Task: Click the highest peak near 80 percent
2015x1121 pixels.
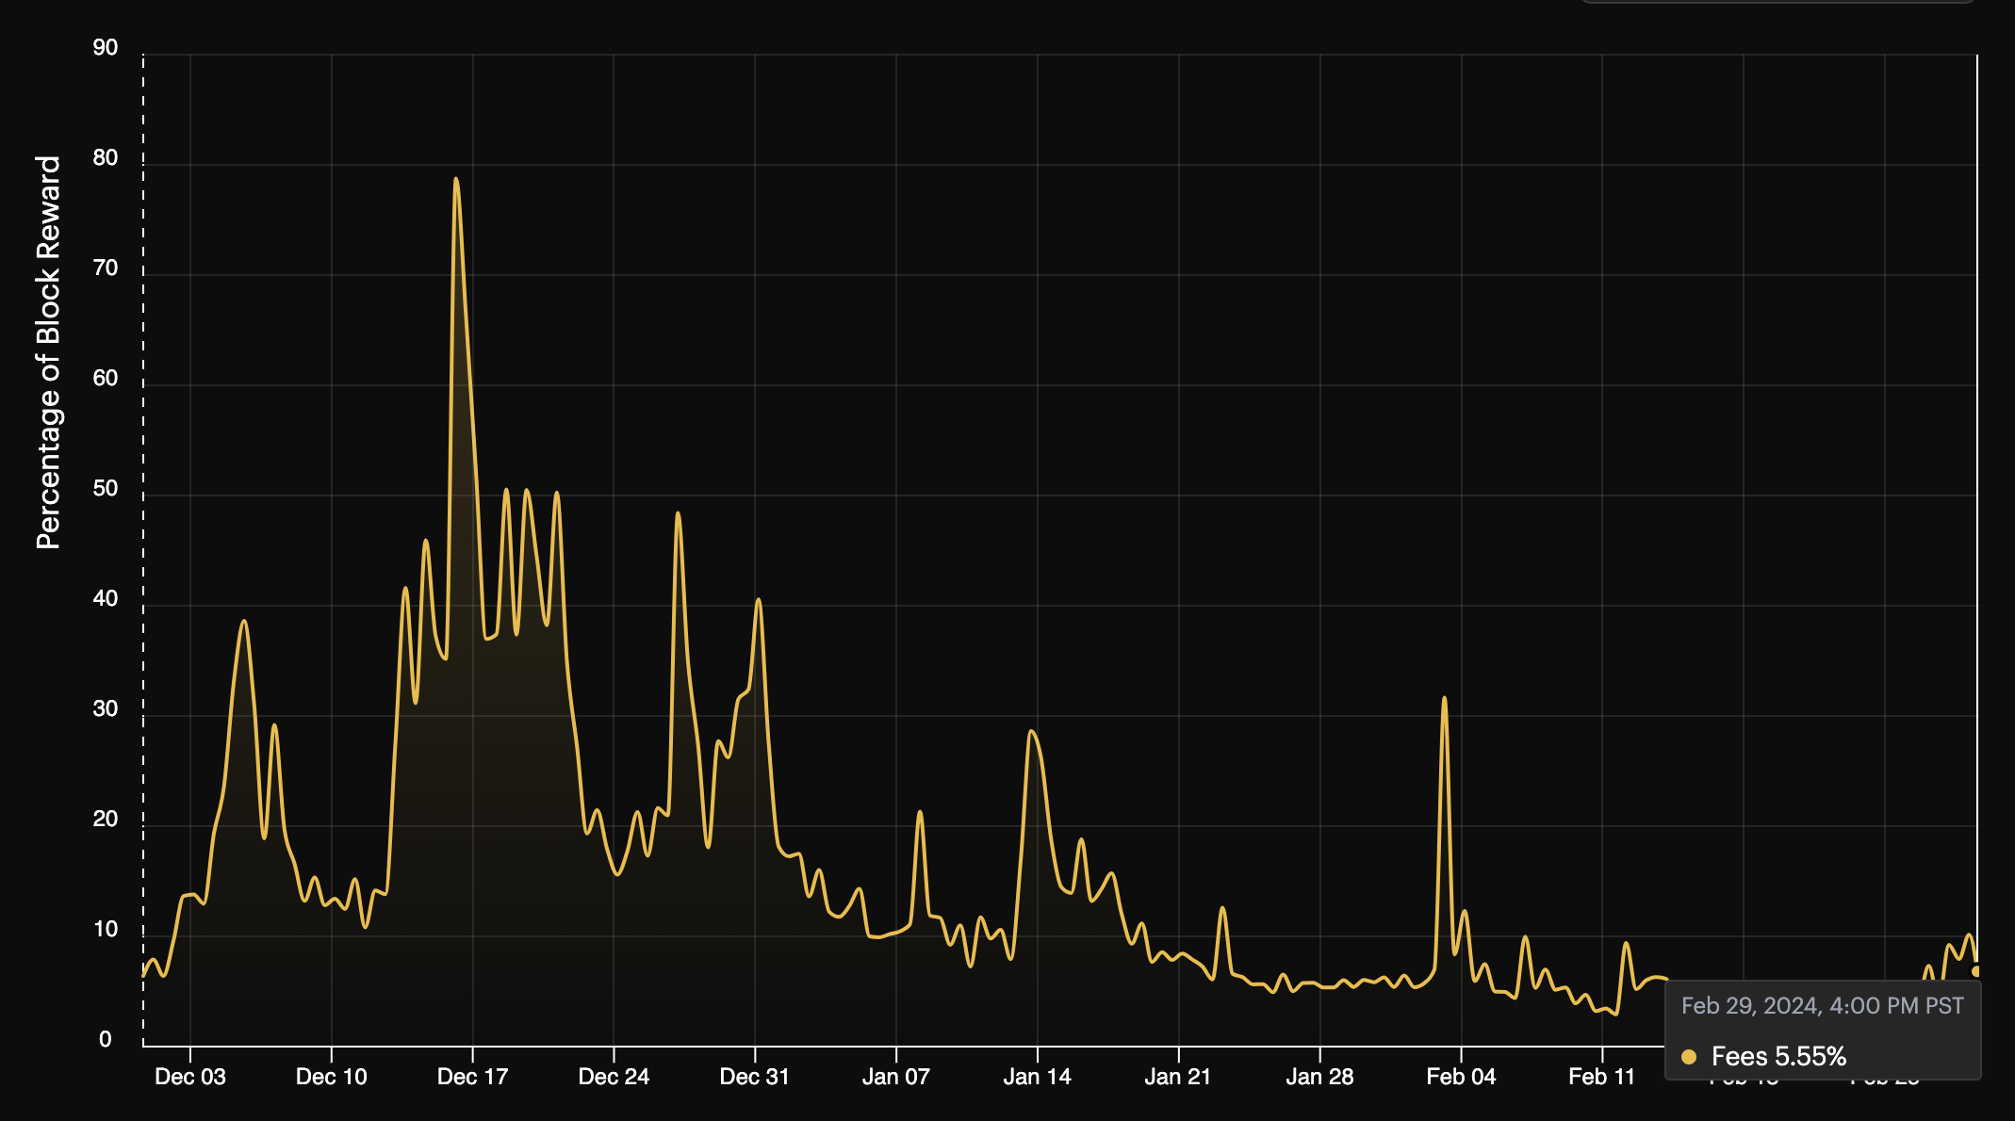Action: (456, 179)
